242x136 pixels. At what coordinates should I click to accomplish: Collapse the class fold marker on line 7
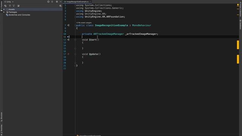75,25
